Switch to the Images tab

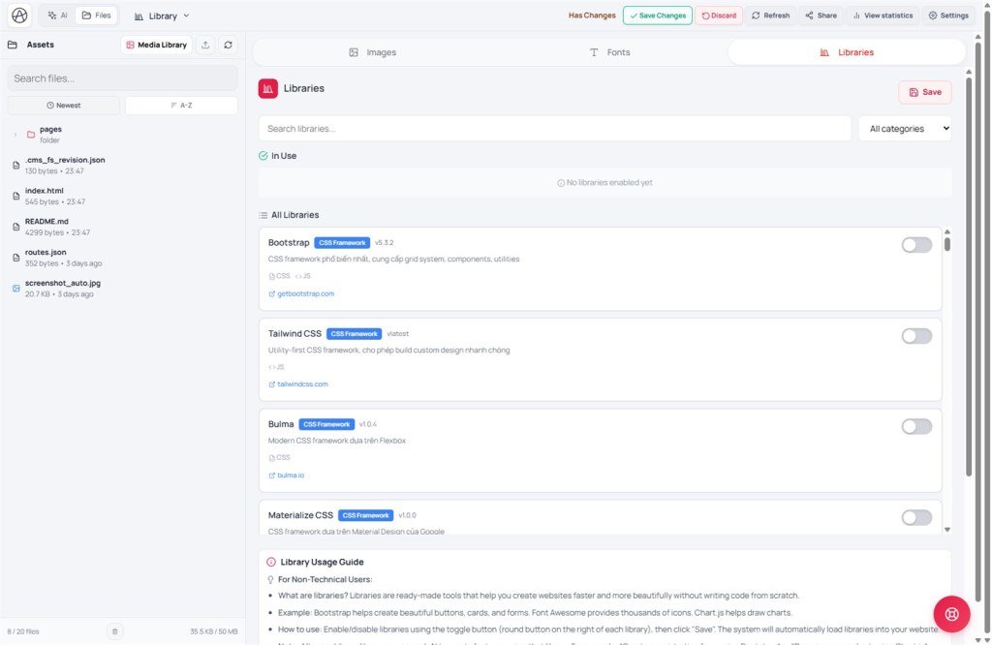pos(373,52)
